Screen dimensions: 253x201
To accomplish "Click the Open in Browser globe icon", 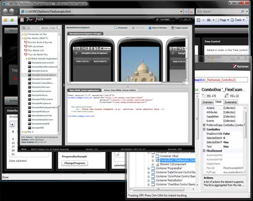I will [x=150, y=28].
